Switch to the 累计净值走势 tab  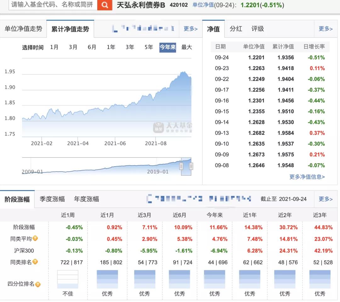tap(70, 29)
